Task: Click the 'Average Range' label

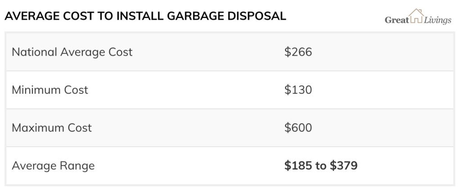Action: (53, 166)
